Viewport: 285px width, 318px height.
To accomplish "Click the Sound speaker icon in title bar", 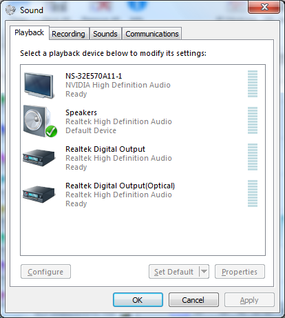I will tap(10, 10).
